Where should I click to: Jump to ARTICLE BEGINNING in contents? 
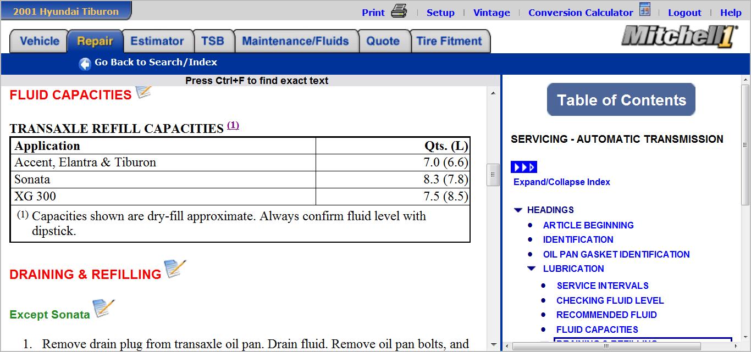pyautogui.click(x=588, y=225)
